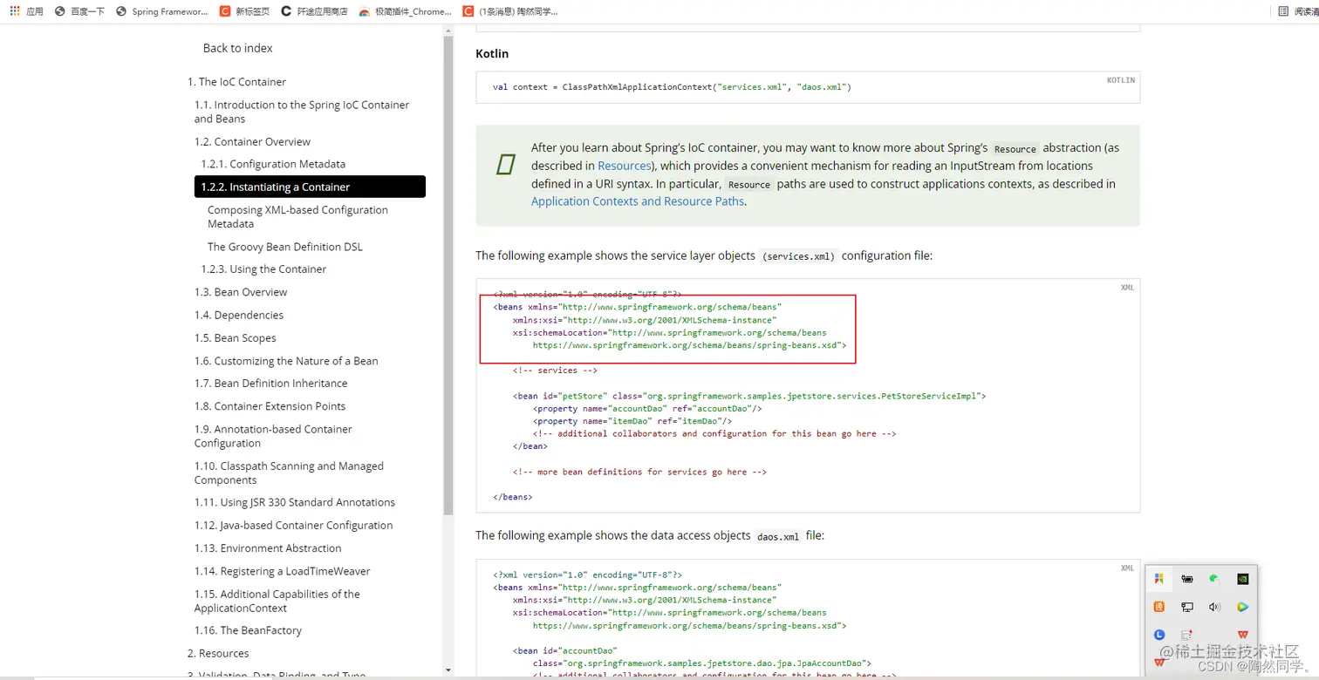This screenshot has width=1319, height=680.
Task: Open 1.6. Customizing the Nature of a Bean
Action: (286, 361)
